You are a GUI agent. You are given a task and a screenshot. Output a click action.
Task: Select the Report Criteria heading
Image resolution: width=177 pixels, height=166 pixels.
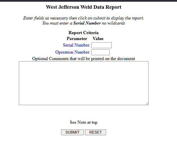84,33
